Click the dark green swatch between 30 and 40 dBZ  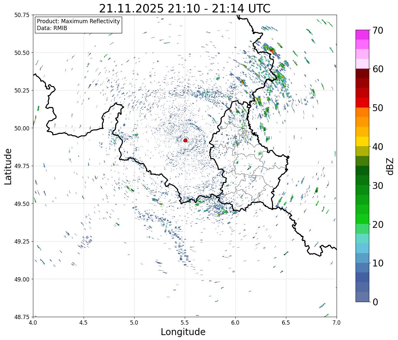(362, 170)
